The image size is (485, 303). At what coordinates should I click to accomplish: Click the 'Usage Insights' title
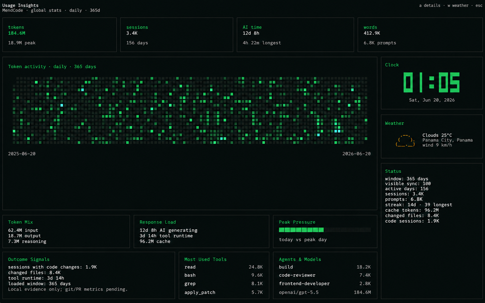pyautogui.click(x=20, y=5)
